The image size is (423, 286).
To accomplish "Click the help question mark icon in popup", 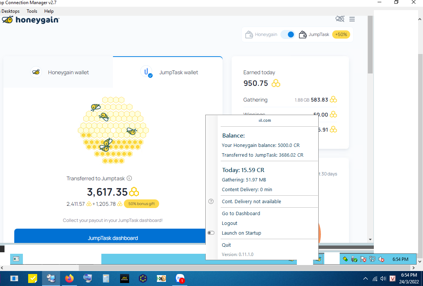I will coord(211,201).
